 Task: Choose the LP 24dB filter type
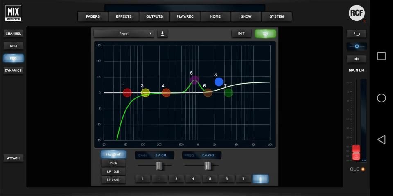[113, 180]
